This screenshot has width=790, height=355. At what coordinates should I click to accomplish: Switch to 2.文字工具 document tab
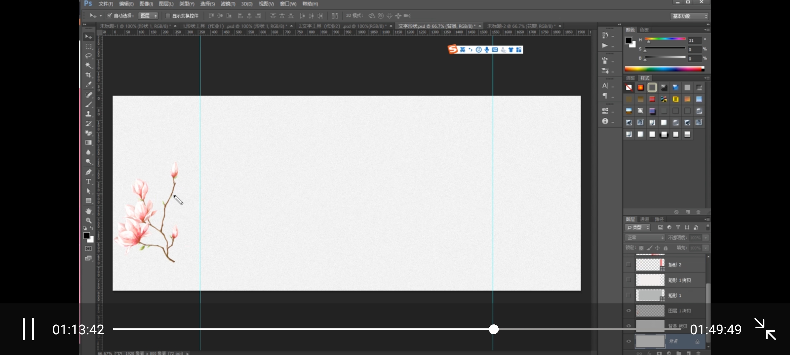click(x=342, y=26)
